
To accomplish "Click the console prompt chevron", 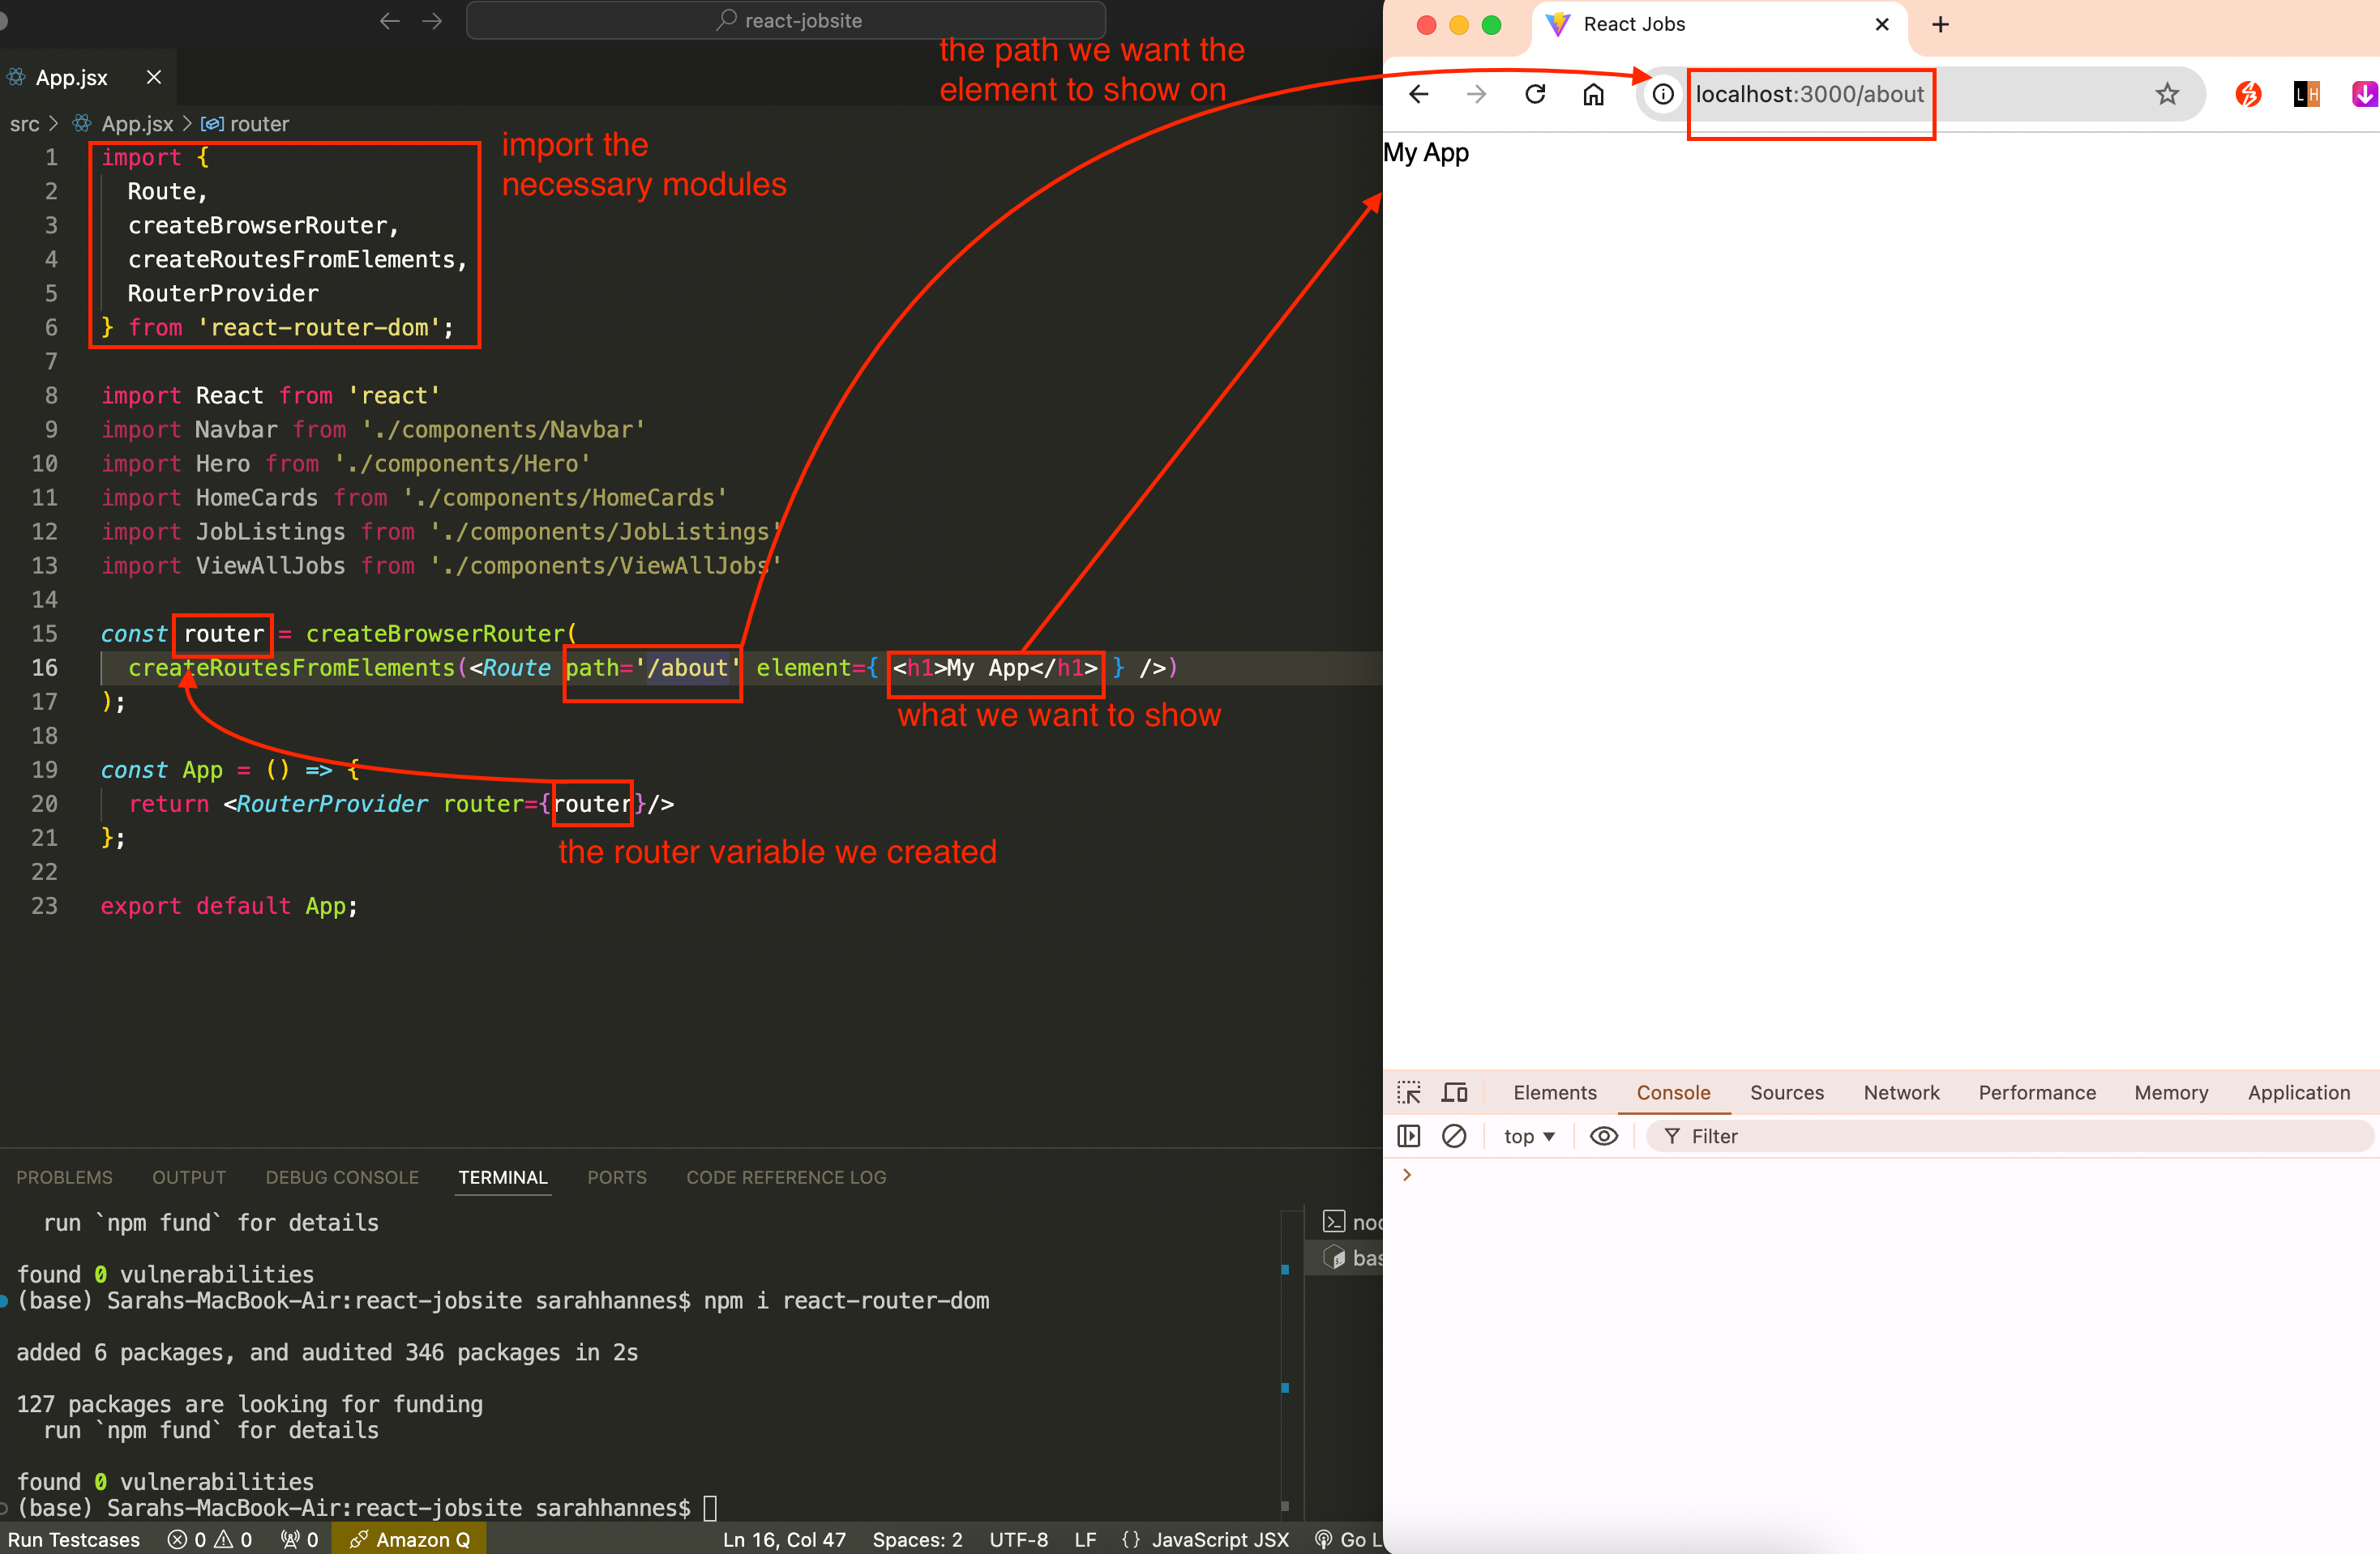I will (x=1407, y=1174).
